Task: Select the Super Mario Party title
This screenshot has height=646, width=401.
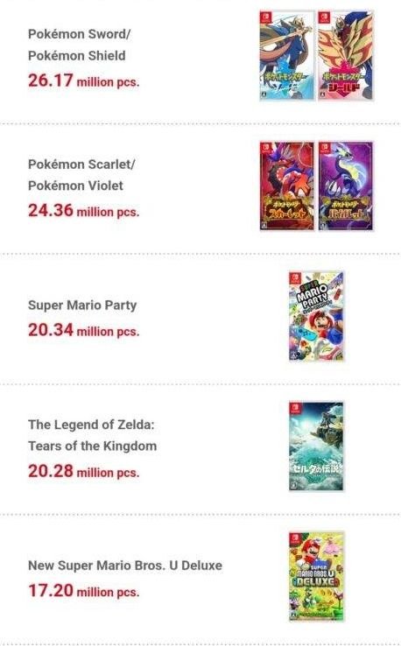Action: 82,305
